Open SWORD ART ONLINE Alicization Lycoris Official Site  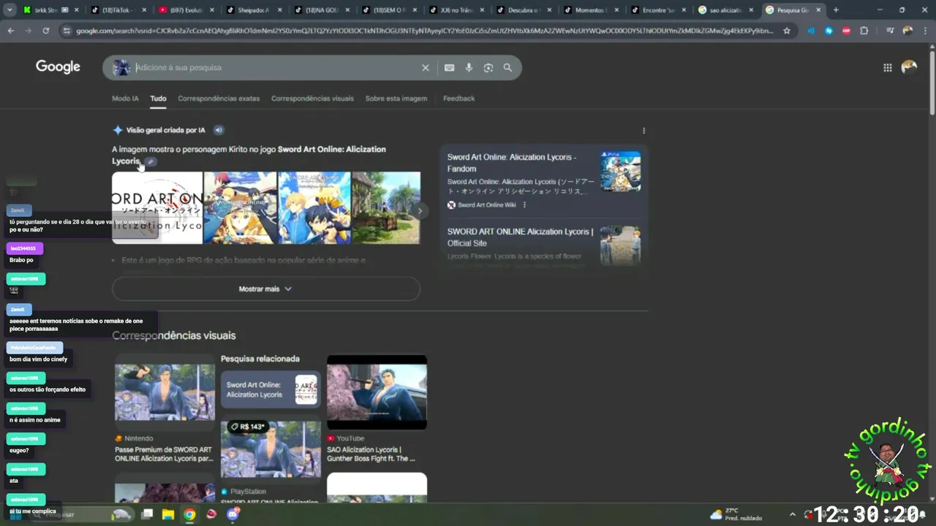coord(520,237)
